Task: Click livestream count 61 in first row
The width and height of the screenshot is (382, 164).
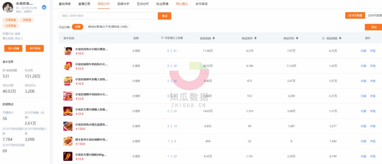Action: click(x=175, y=51)
